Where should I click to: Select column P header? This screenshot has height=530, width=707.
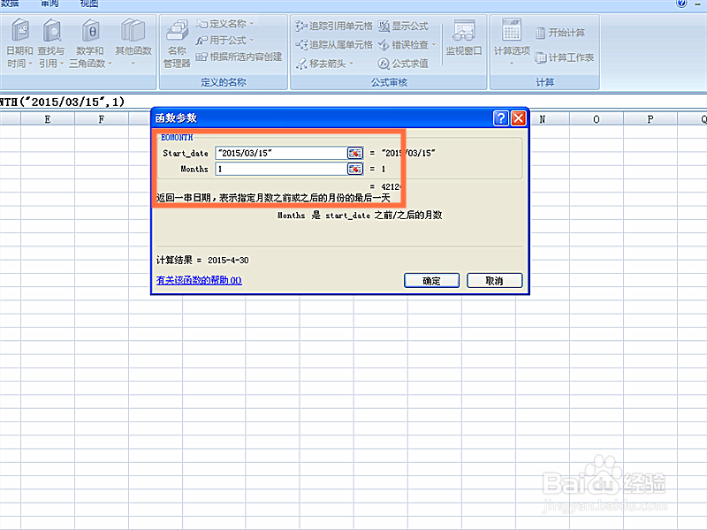coord(650,119)
